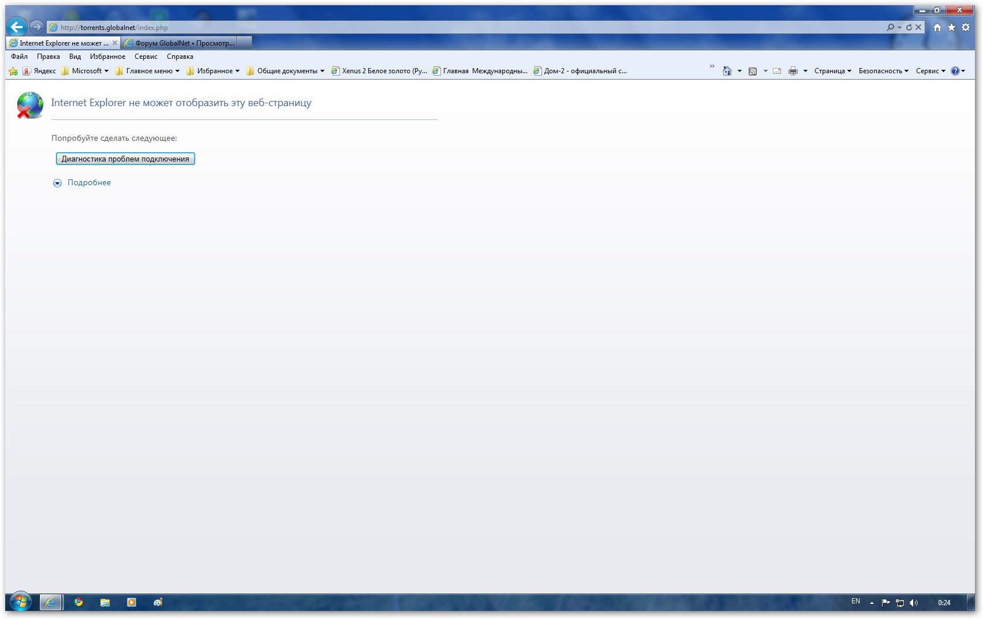The image size is (983, 619).
Task: Go back with the Back arrow button
Action: (x=17, y=27)
